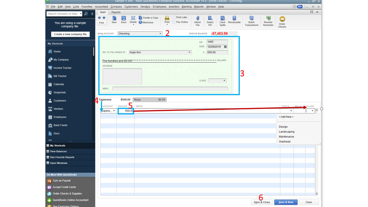Click the Select PO icon

(x=210, y=21)
